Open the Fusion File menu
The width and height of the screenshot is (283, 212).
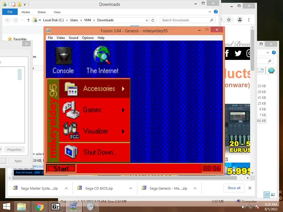coord(50,38)
